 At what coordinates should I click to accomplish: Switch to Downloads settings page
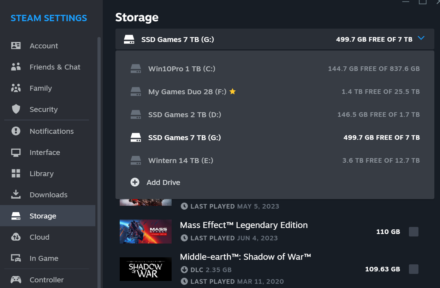(48, 195)
